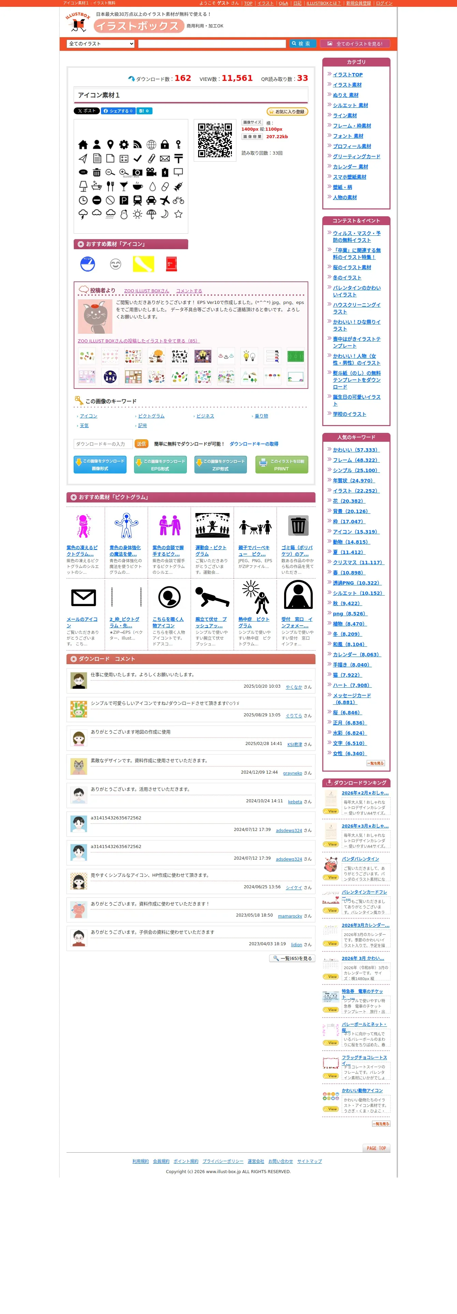Screen dimensions: 457x1314
Task: Click コメントする link
Action: click(189, 291)
